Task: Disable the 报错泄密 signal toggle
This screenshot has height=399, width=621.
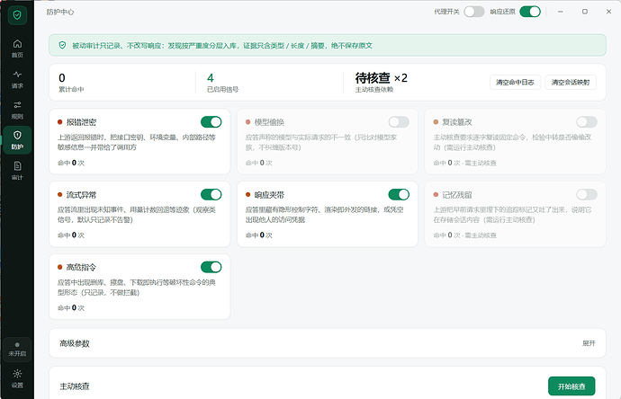Action: (x=211, y=122)
